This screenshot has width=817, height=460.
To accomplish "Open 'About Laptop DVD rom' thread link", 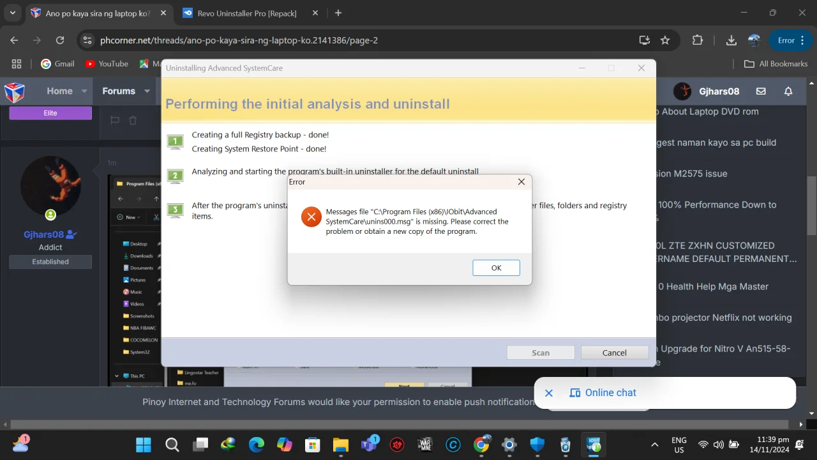I will [707, 111].
